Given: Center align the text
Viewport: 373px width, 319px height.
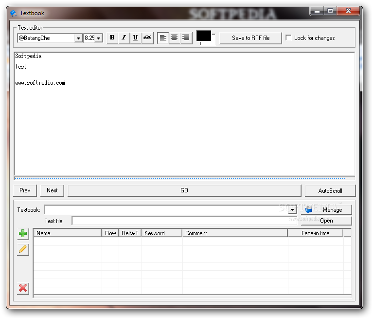Looking at the screenshot, I should [x=174, y=38].
